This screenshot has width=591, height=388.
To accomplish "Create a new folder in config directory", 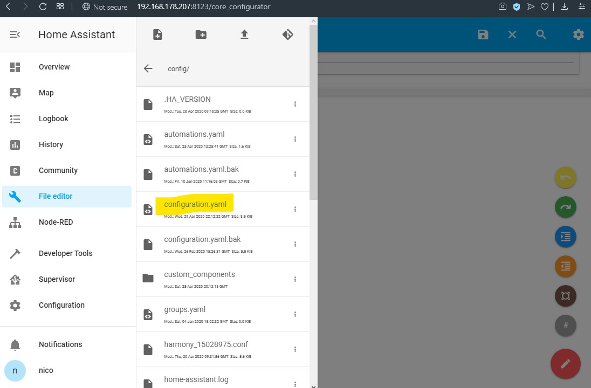I will [201, 34].
